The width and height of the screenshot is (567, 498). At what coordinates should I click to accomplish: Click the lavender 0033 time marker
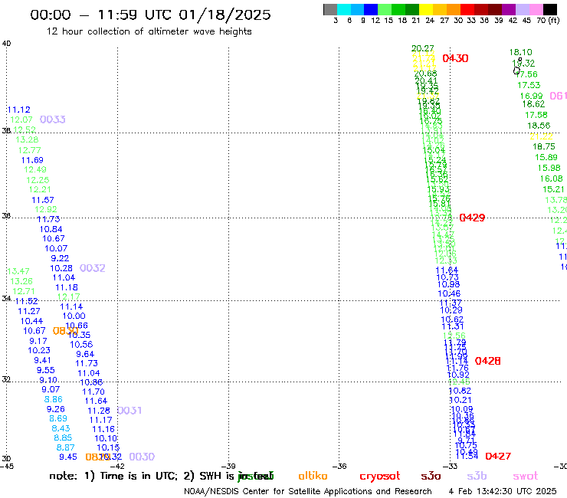click(x=52, y=120)
